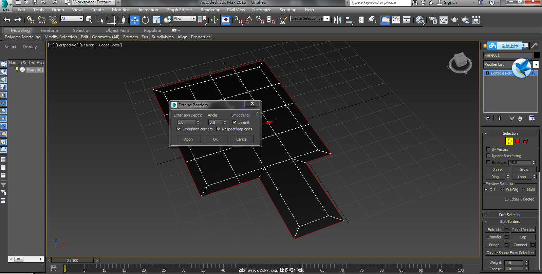Toggle Respect loop ends checkbox

pos(218,129)
